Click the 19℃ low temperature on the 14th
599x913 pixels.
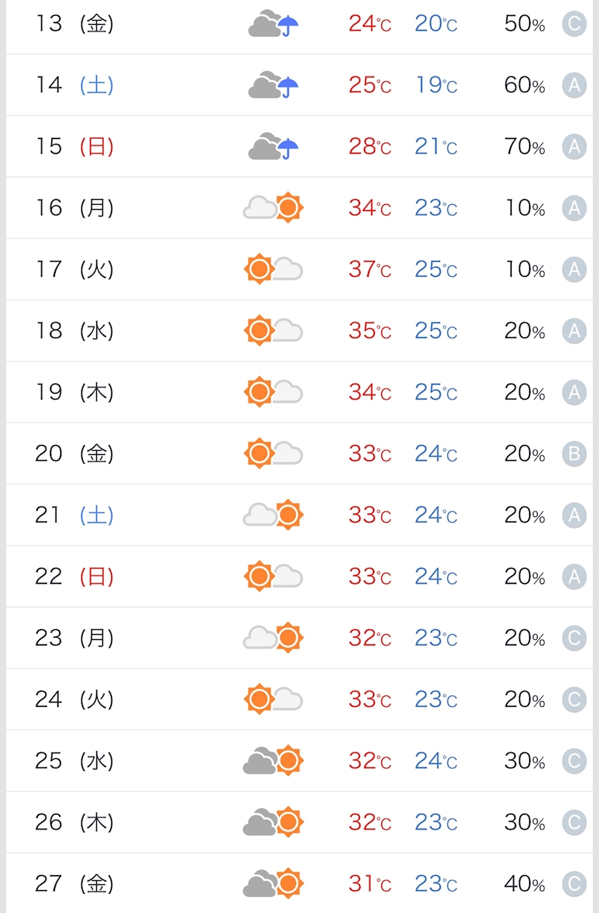coord(436,86)
